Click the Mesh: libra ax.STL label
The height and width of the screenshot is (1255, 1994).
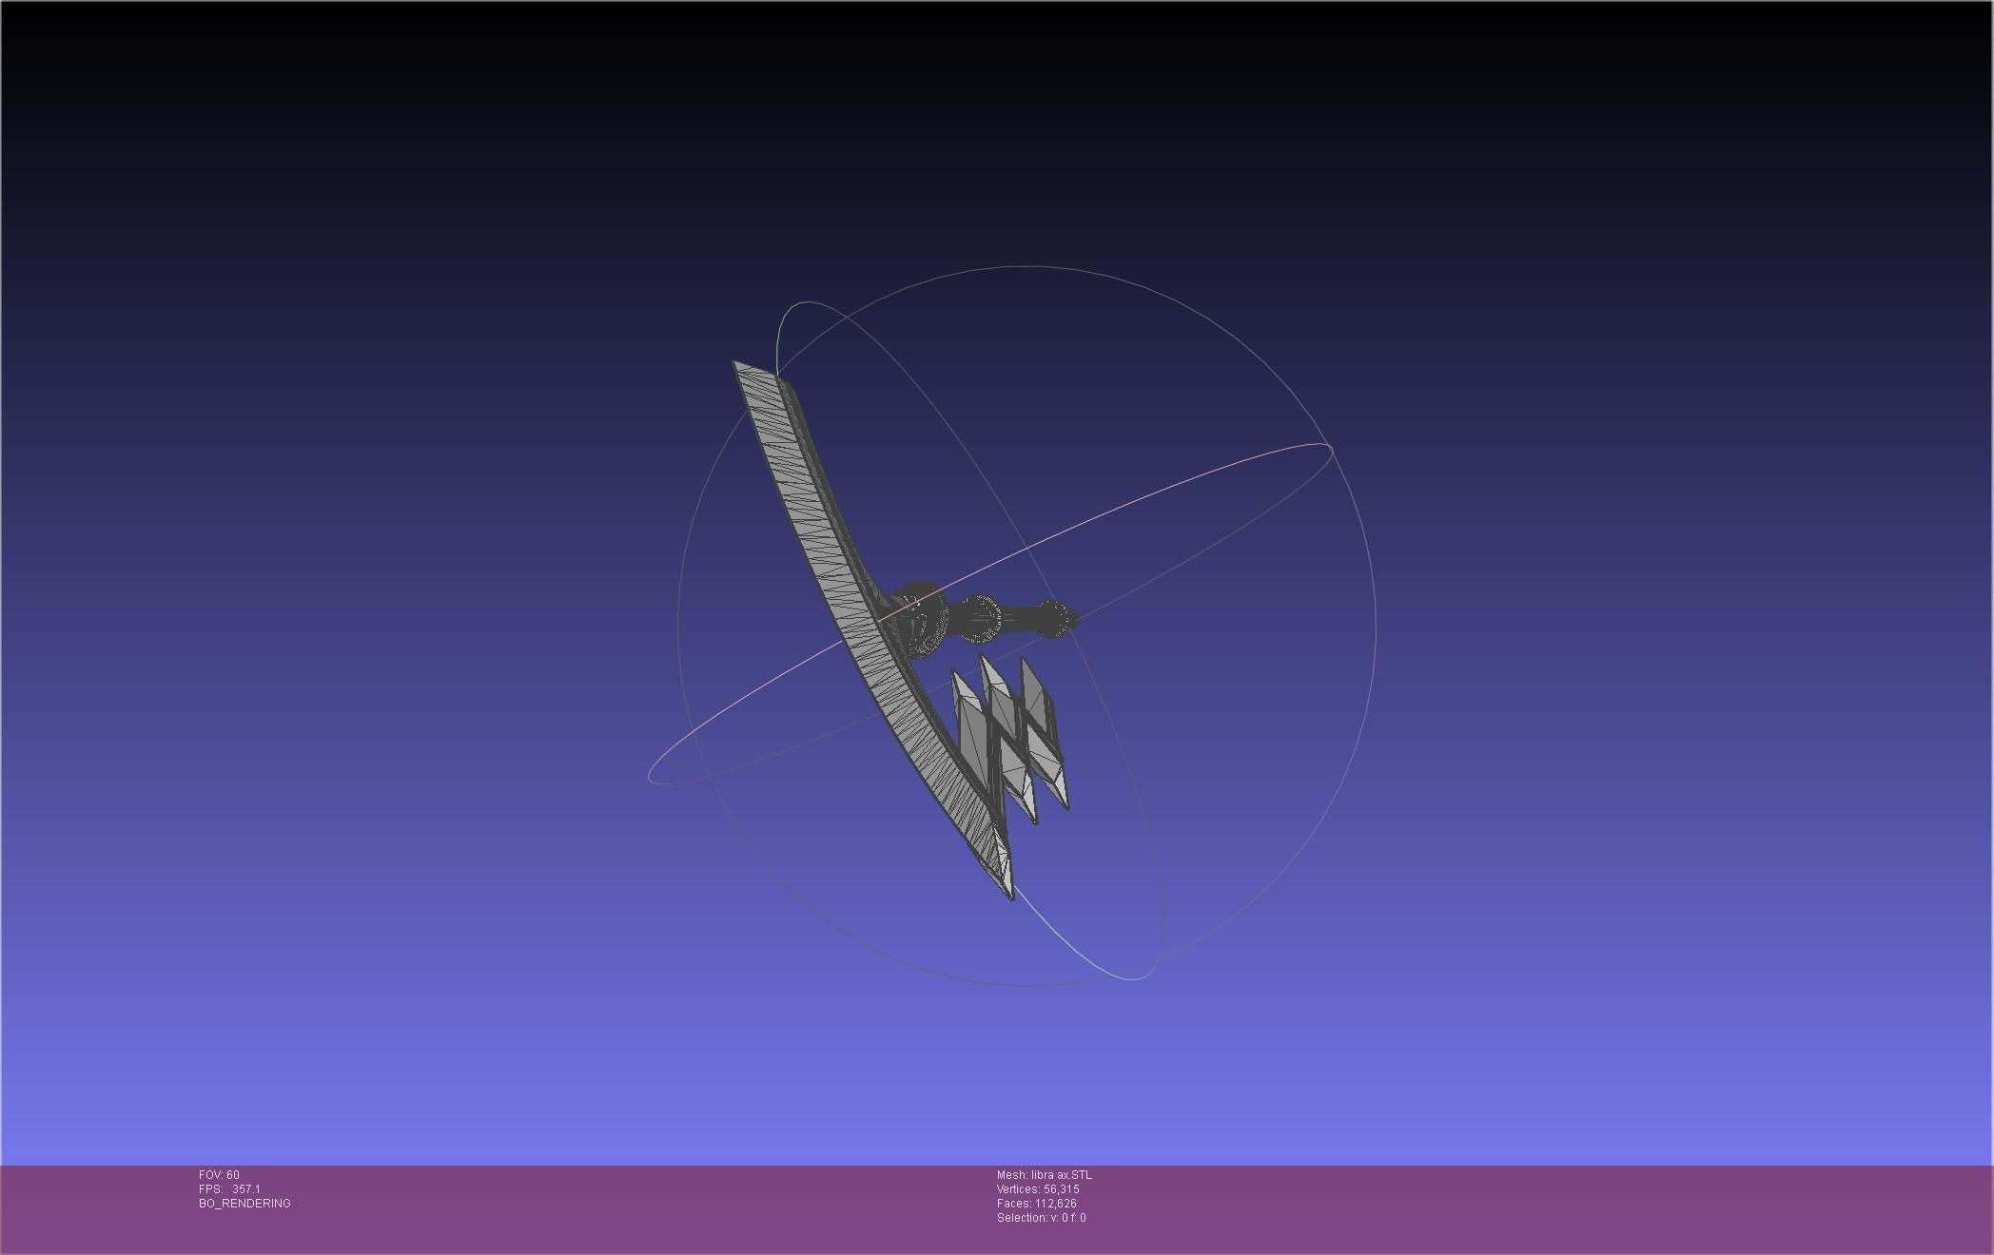click(x=1044, y=1174)
